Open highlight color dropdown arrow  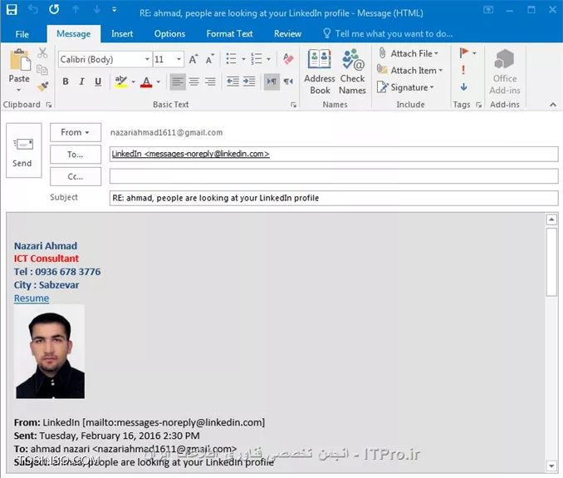[133, 82]
